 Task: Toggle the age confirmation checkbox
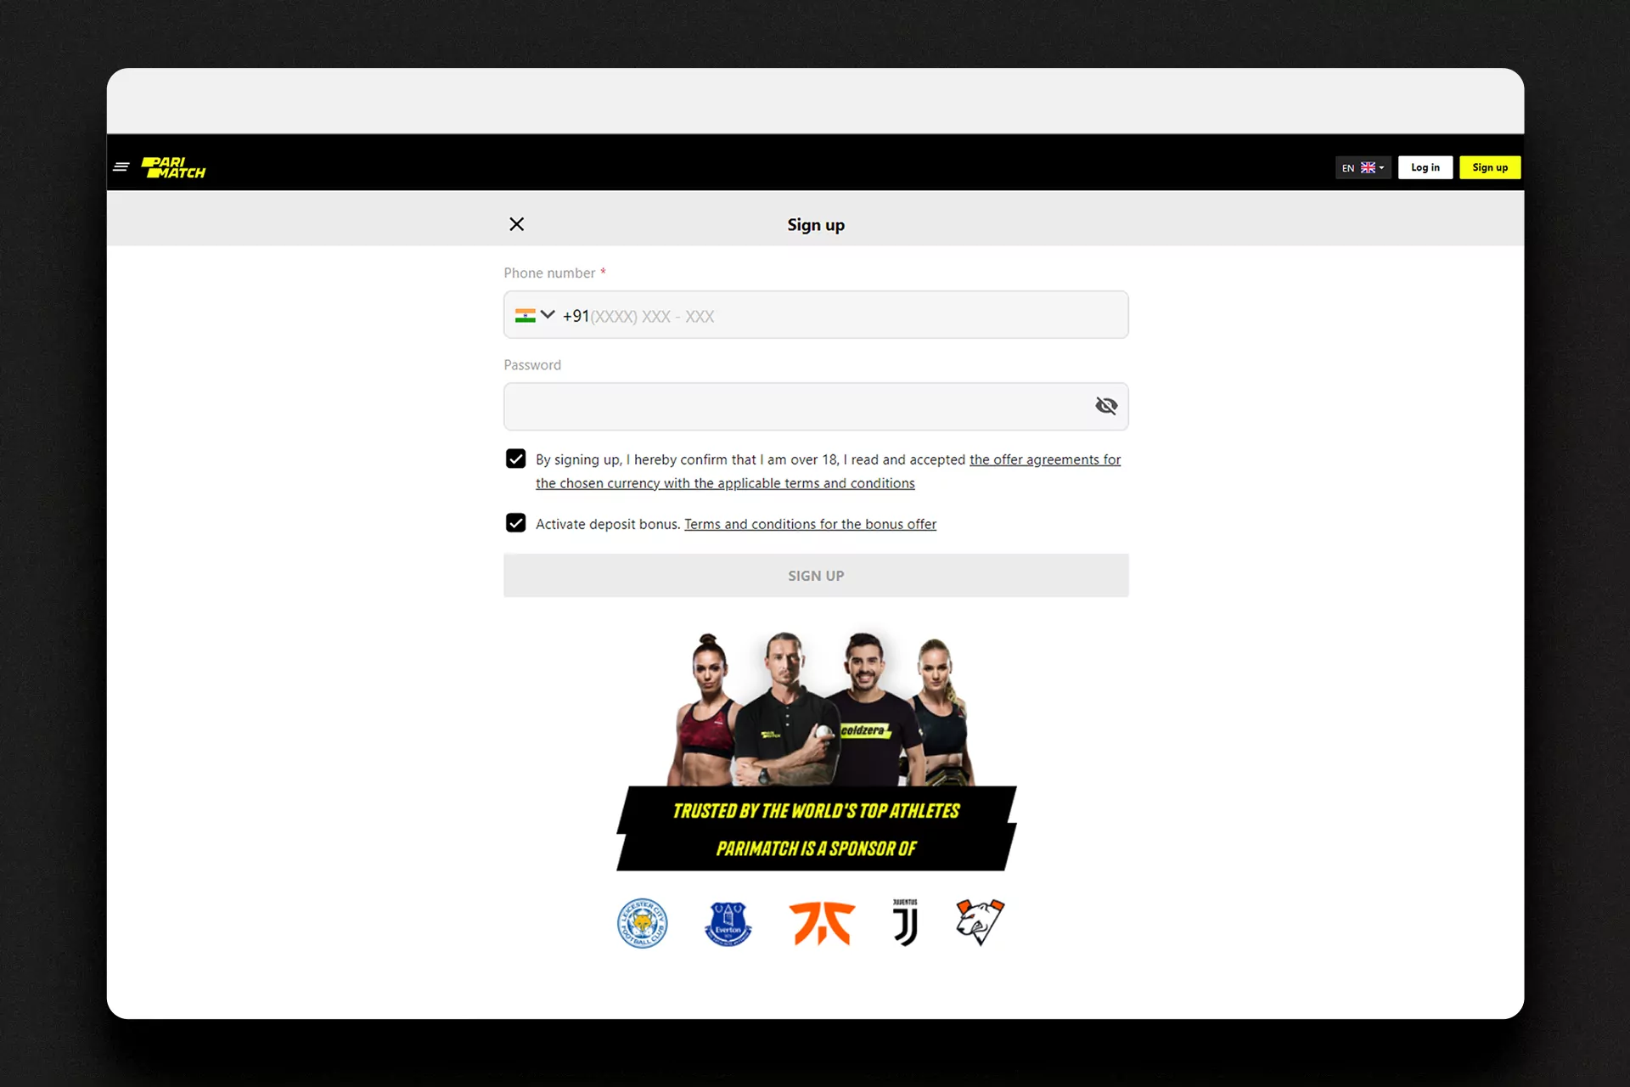pos(517,459)
